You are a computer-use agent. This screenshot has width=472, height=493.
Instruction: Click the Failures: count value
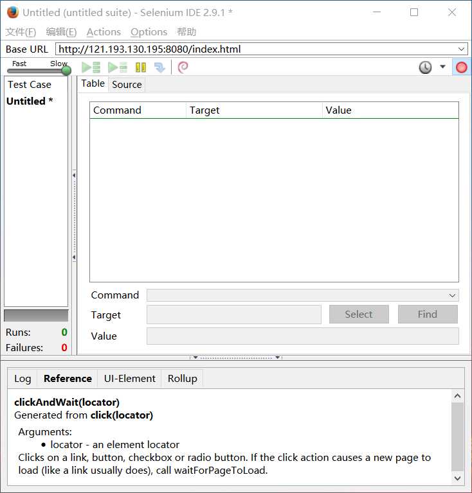[64, 348]
